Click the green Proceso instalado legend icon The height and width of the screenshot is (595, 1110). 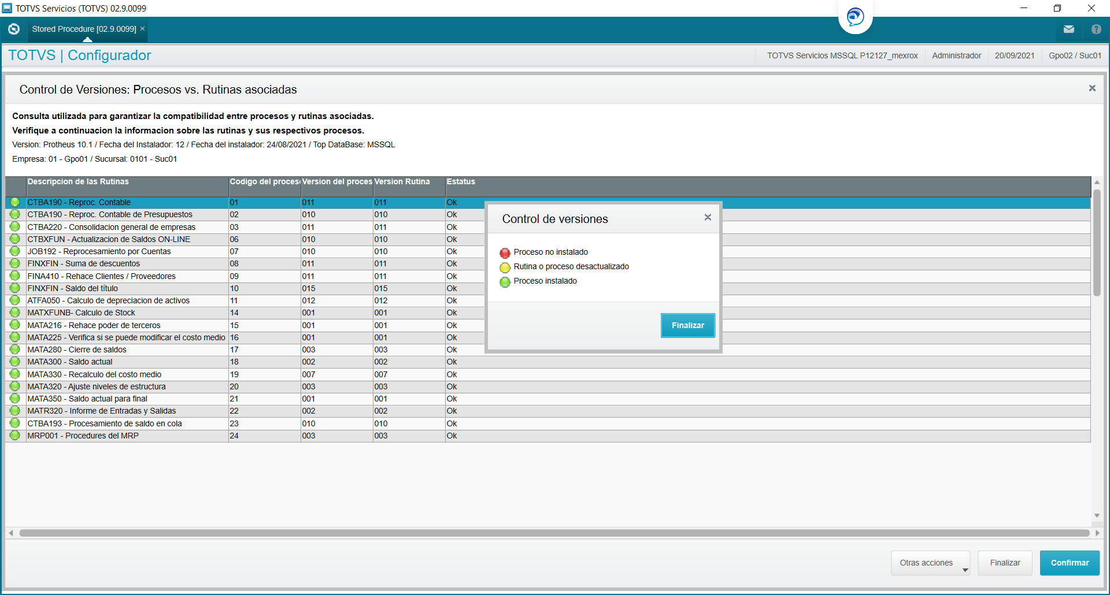tap(505, 281)
